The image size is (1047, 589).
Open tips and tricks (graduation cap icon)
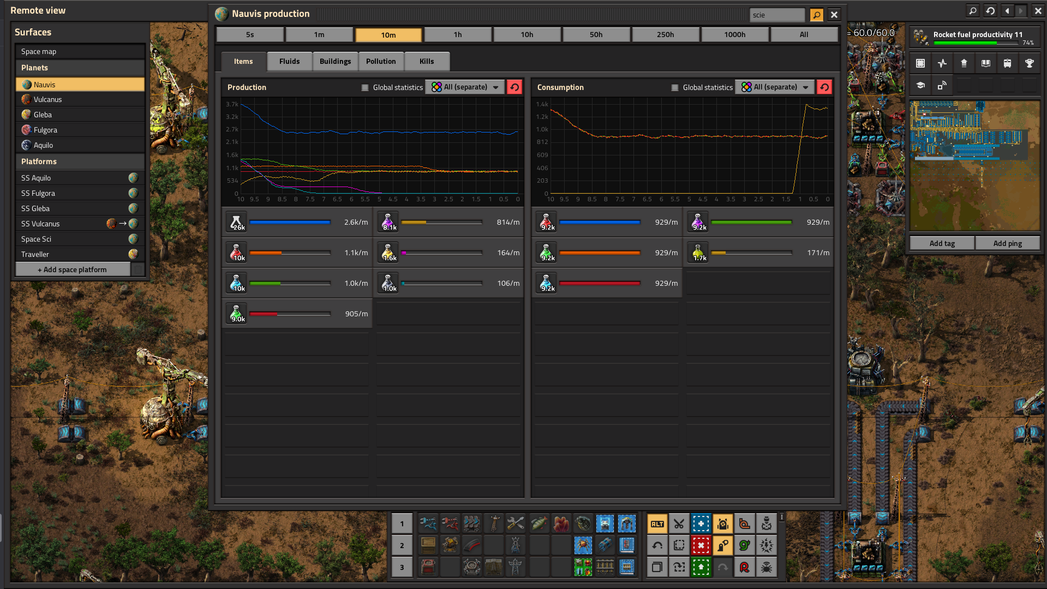click(920, 85)
